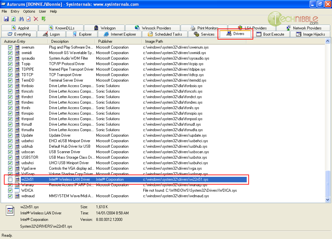Select 'File not found' WDICA image path
Image resolution: width=332 pixels, height=239 pixels.
190,190
